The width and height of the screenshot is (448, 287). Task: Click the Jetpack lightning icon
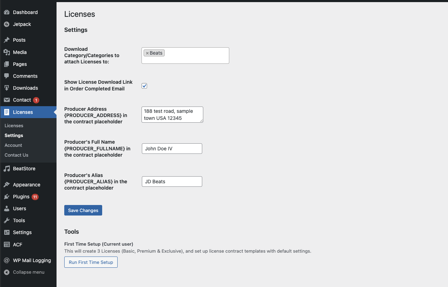[7, 24]
